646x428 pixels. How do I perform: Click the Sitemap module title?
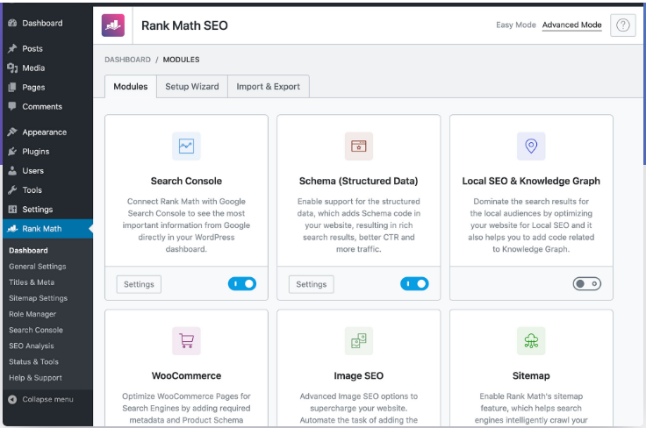pyautogui.click(x=531, y=375)
